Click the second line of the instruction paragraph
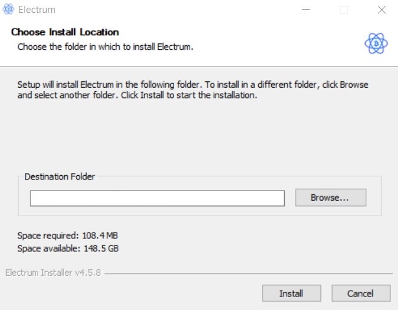The width and height of the screenshot is (398, 310). (137, 96)
